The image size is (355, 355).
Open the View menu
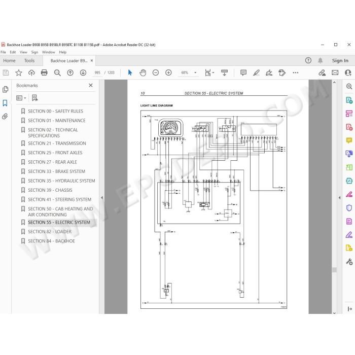(23, 52)
